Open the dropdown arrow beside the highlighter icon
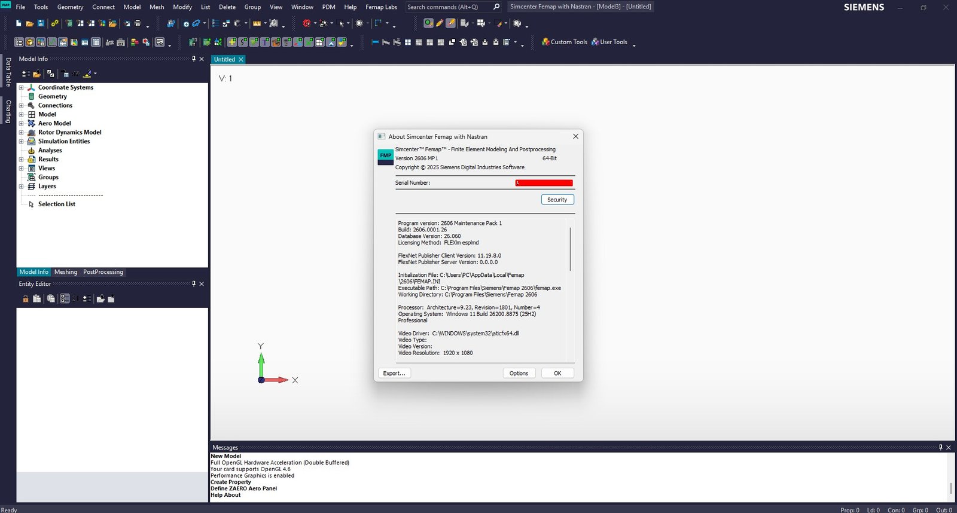The width and height of the screenshot is (957, 513). click(x=95, y=74)
